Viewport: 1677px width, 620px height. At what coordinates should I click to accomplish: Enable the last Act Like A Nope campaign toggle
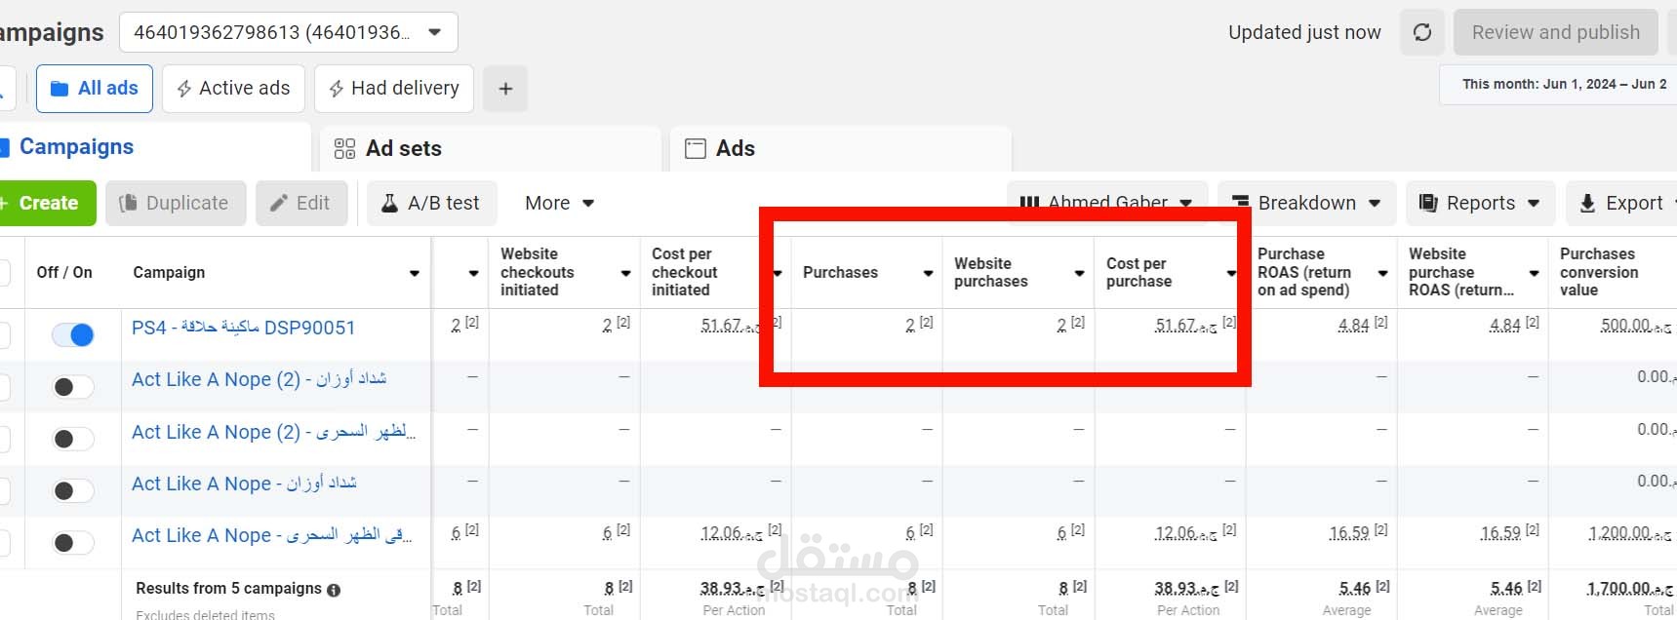coord(73,543)
